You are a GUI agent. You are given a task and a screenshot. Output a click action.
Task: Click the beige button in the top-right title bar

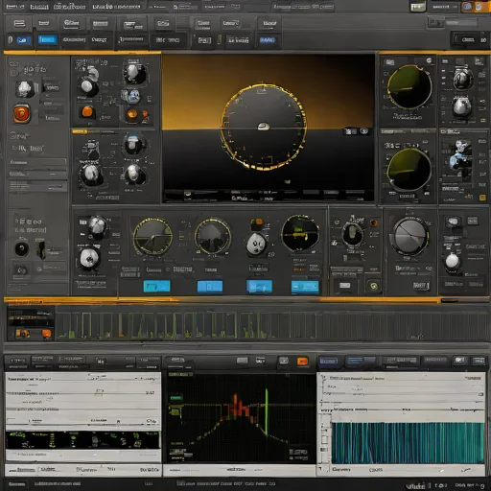tap(418, 7)
